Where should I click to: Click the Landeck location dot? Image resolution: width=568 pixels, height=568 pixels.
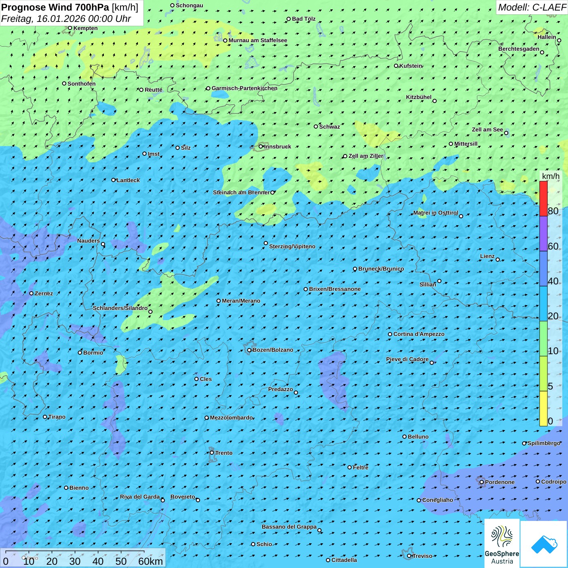(113, 180)
